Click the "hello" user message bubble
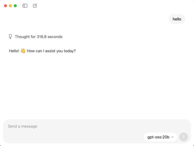This screenshot has width=194, height=146. pos(177,19)
